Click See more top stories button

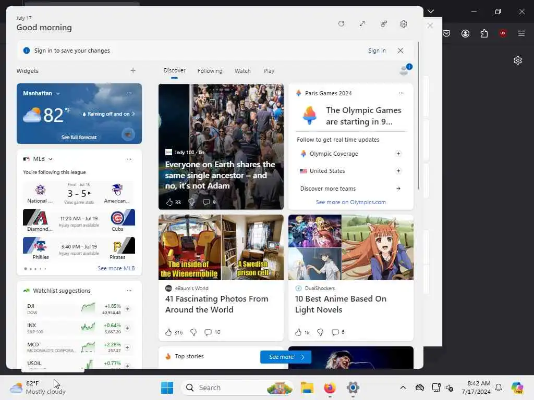pyautogui.click(x=286, y=357)
